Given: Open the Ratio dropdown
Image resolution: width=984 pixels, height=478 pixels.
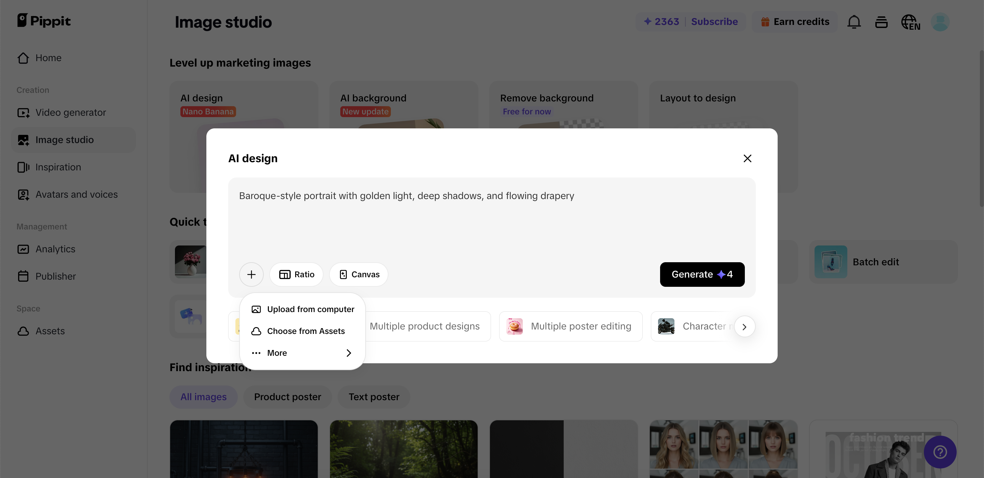Looking at the screenshot, I should [x=297, y=274].
